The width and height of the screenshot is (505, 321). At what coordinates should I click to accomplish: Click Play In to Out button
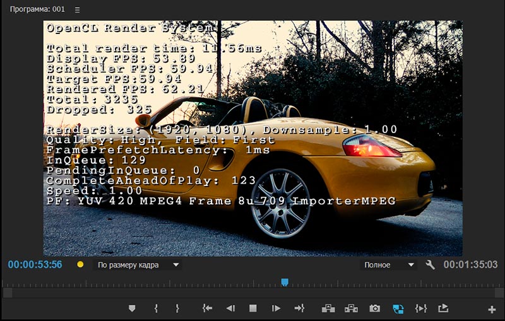pyautogui.click(x=421, y=308)
